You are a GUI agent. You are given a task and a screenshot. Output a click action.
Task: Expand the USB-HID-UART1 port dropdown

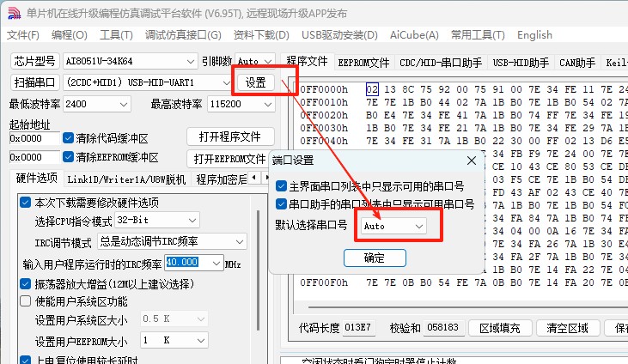point(226,83)
